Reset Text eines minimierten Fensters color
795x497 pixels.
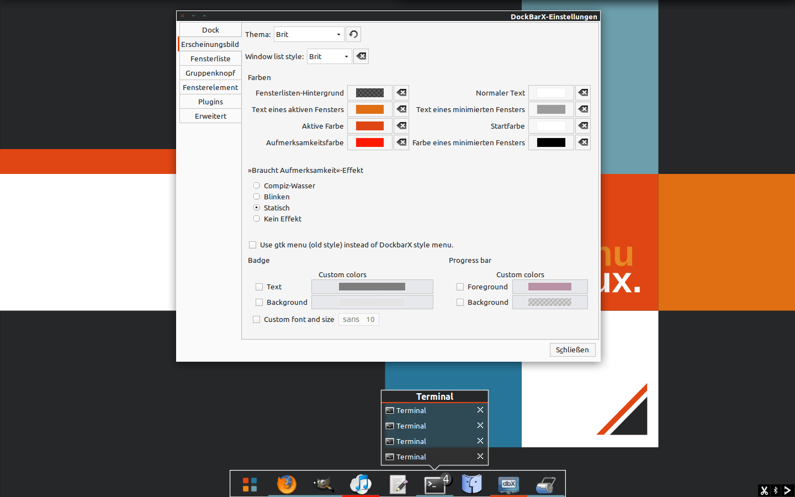pyautogui.click(x=583, y=109)
